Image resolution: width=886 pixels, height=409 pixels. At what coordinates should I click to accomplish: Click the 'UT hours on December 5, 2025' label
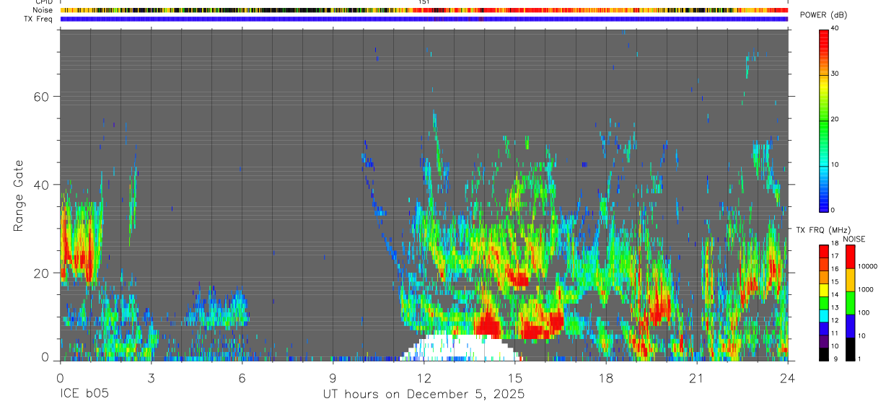click(x=424, y=395)
